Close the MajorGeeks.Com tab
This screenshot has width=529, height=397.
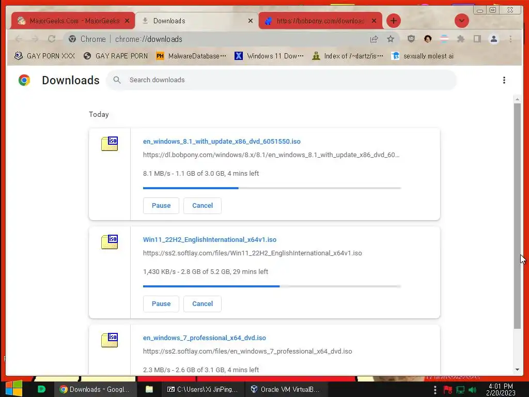[127, 21]
